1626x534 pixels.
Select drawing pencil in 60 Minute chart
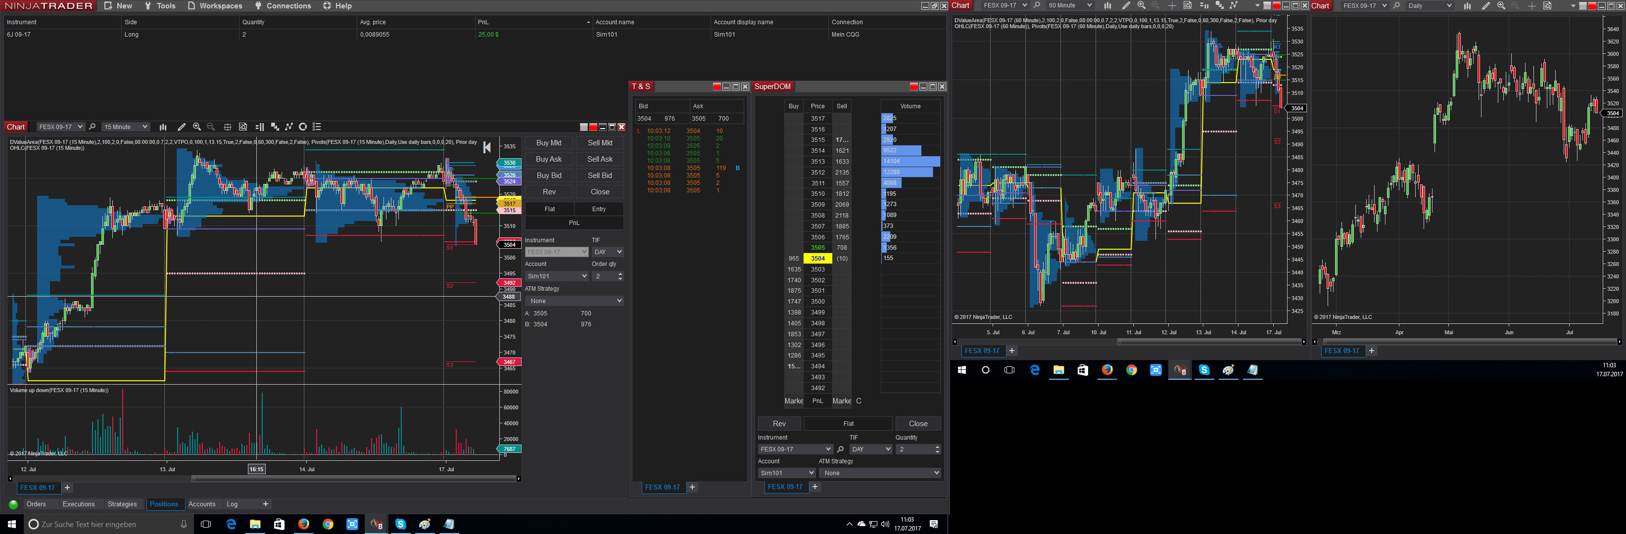click(x=1126, y=5)
